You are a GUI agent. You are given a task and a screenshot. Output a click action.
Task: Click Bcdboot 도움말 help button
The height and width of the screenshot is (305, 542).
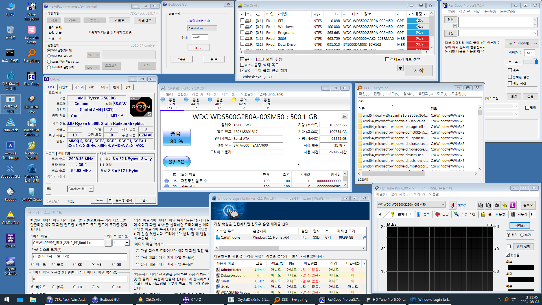(x=182, y=59)
